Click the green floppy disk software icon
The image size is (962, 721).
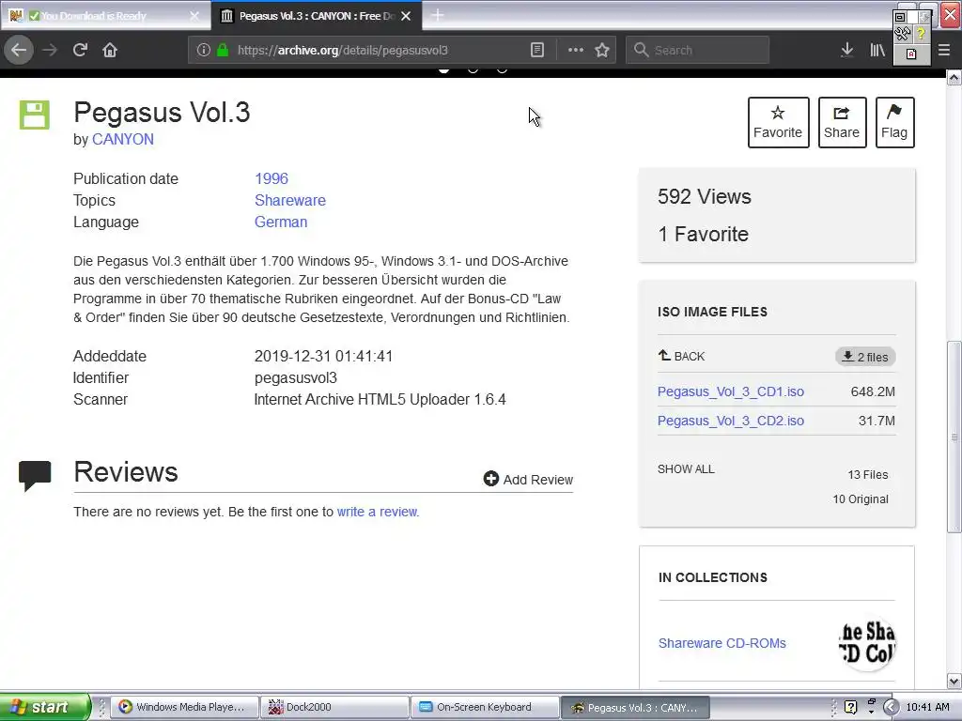point(35,115)
